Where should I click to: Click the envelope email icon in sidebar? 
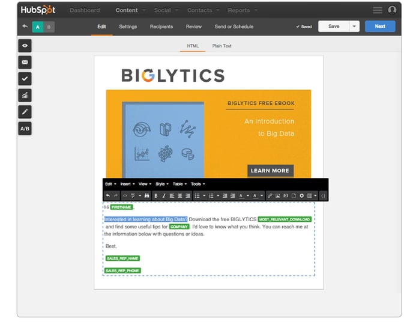(x=25, y=62)
